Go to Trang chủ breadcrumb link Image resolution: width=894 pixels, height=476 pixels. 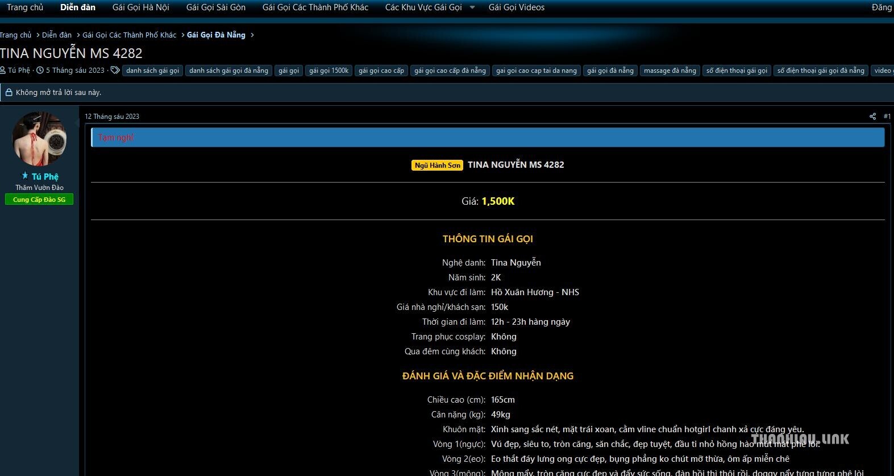(x=16, y=35)
